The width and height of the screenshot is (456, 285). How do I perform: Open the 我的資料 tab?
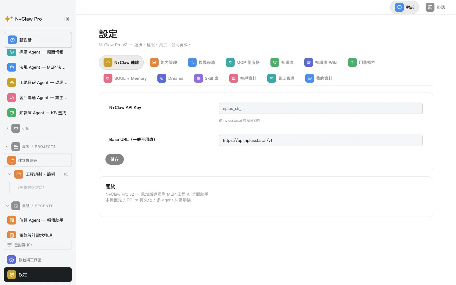[x=319, y=78]
